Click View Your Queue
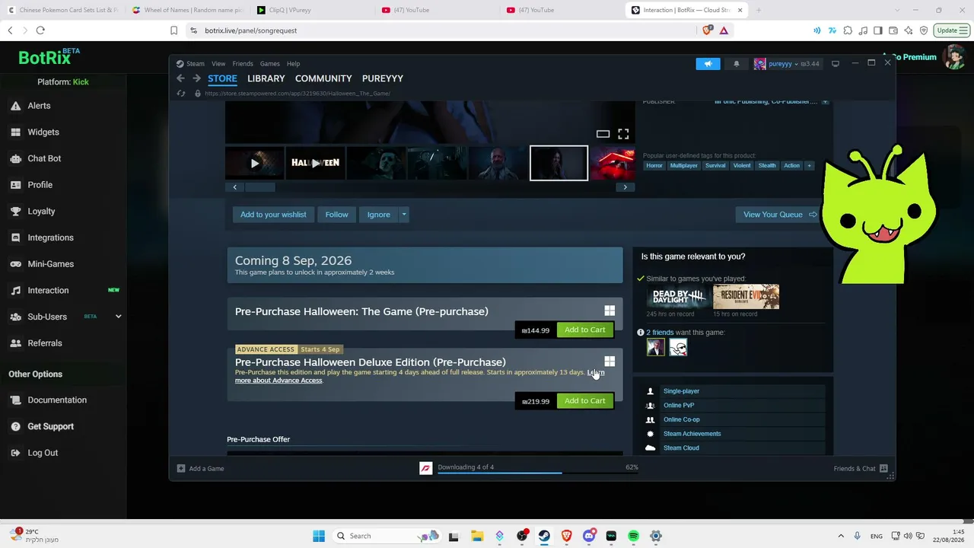 click(780, 215)
